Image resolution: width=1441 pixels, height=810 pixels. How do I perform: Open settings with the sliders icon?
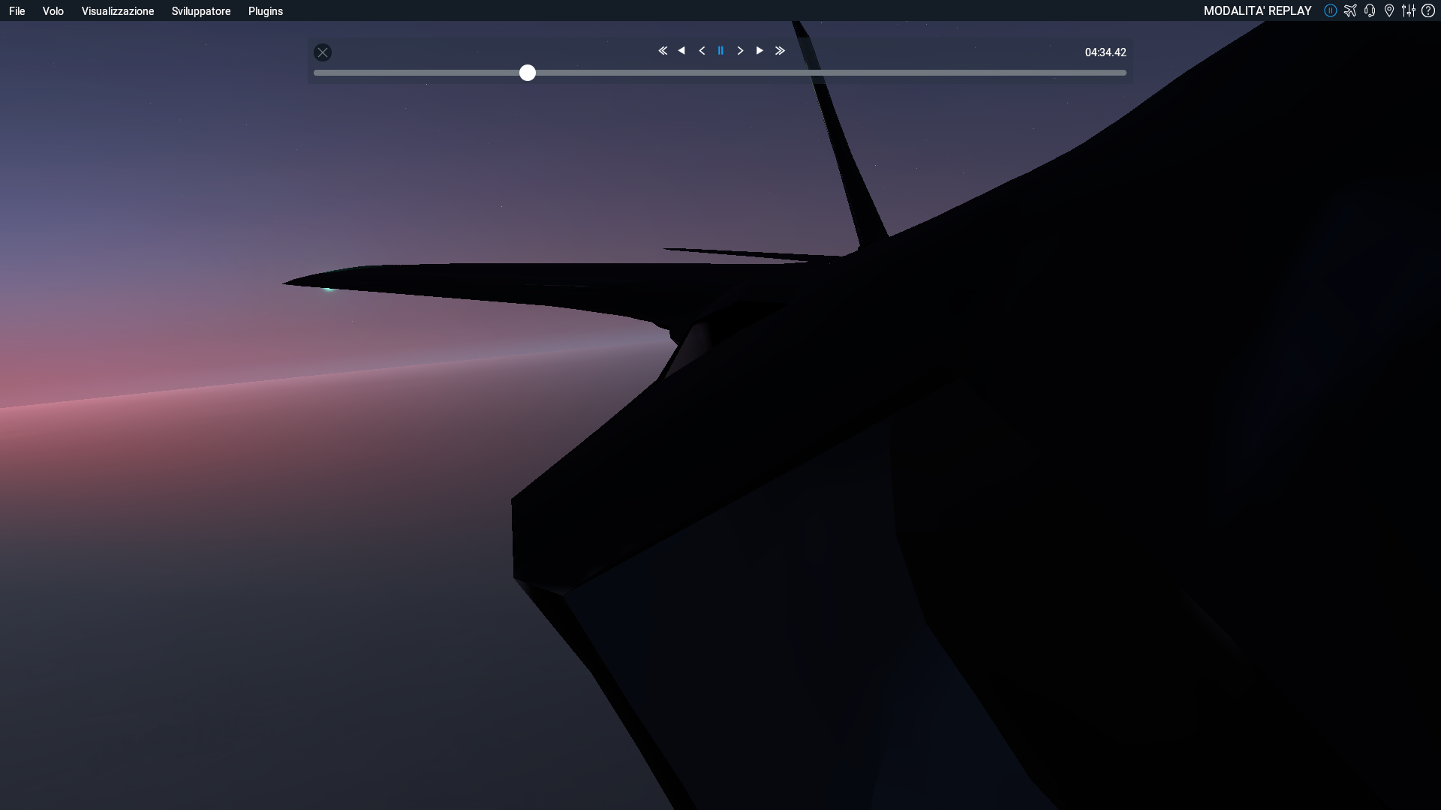tap(1409, 10)
